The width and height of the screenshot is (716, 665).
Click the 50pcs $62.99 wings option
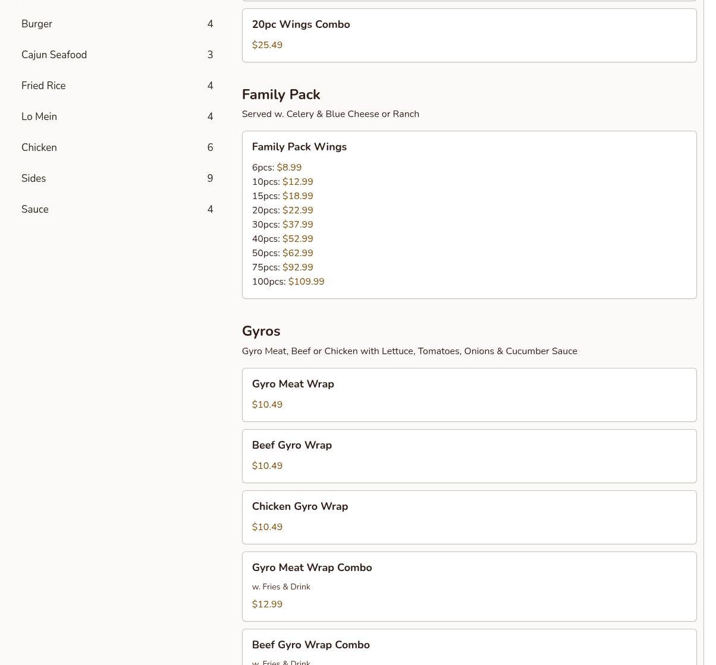coord(282,253)
